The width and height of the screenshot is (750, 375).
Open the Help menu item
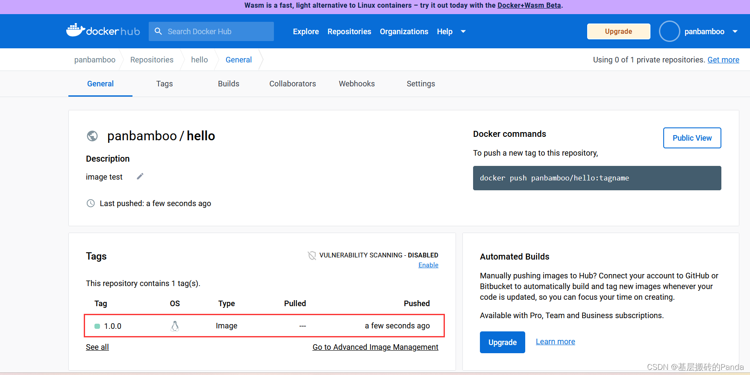(444, 32)
